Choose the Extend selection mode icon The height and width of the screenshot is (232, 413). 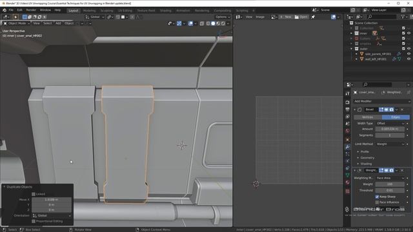pos(30,17)
